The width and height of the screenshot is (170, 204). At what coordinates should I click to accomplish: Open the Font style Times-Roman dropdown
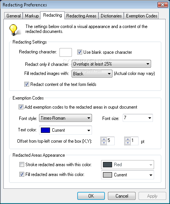pos(66,118)
